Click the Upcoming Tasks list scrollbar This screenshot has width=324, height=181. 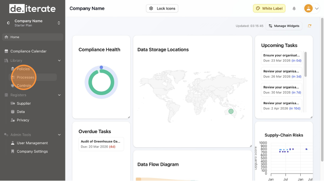(305, 64)
